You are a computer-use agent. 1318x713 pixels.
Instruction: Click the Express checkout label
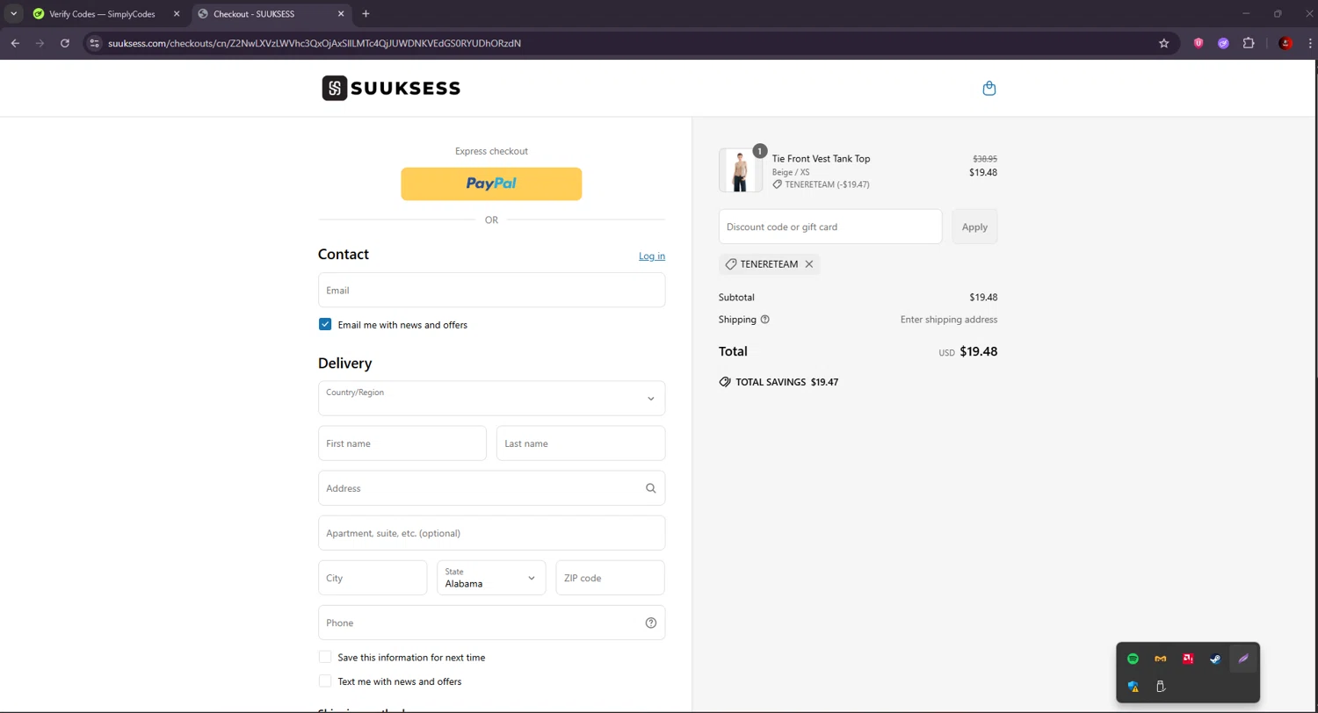[491, 151]
